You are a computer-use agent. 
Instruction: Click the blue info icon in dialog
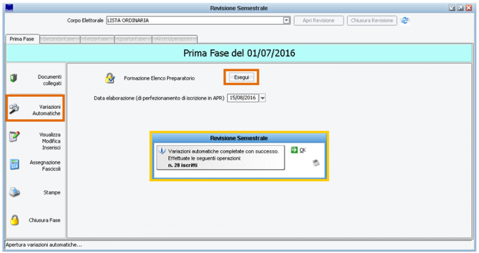[162, 151]
